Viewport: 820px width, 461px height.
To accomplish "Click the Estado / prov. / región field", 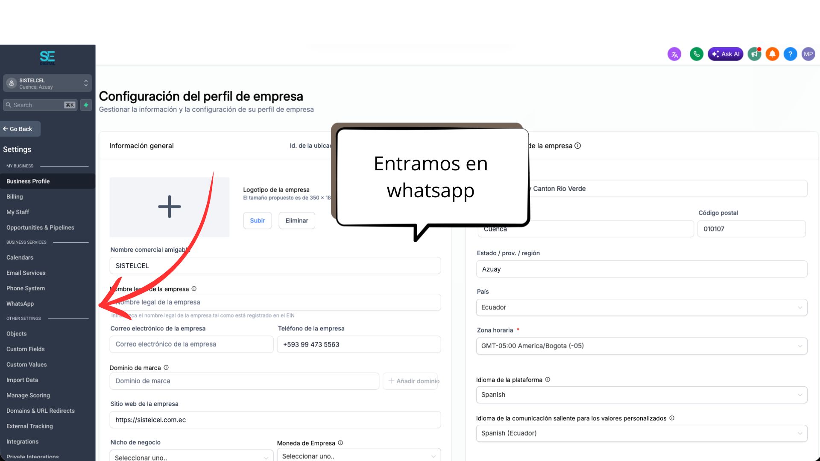I will point(641,269).
